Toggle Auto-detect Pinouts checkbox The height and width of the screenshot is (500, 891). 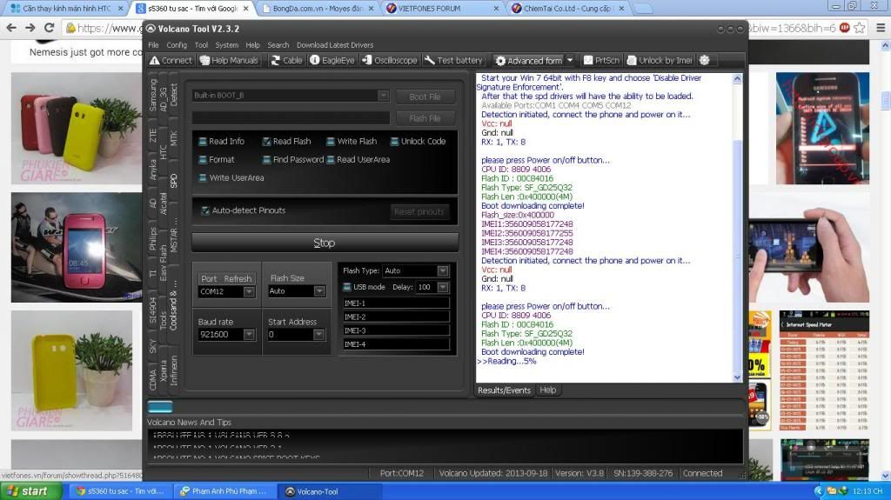coord(205,210)
